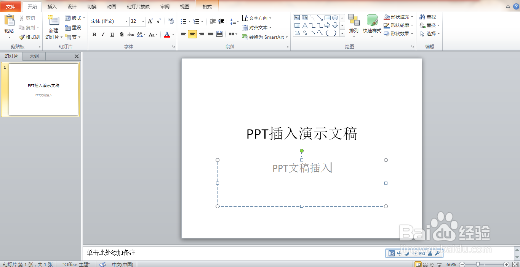Select the oval shape in shapes gallery
The image size is (520, 267).
(x=335, y=18)
